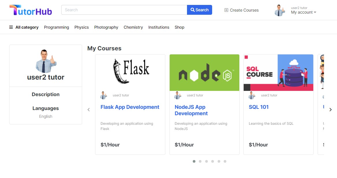This screenshot has height=178, width=337.
Task: Click 'Developing an application using Flask' description
Action: (x=127, y=126)
